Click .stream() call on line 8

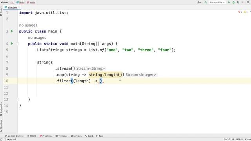click(65, 69)
